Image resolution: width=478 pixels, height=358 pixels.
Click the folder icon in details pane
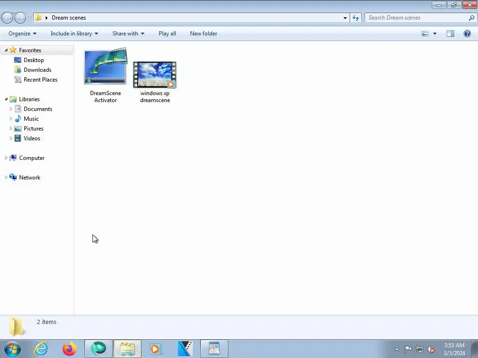[x=16, y=327]
